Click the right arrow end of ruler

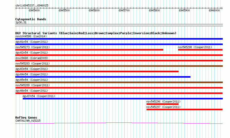[x=222, y=8]
